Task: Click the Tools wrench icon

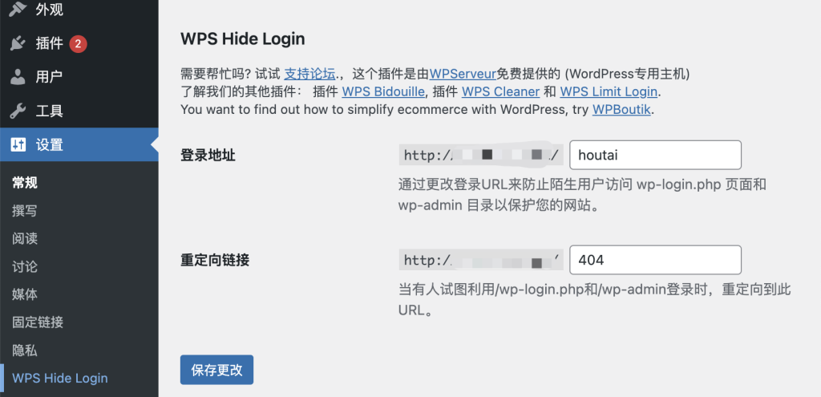Action: (18, 111)
